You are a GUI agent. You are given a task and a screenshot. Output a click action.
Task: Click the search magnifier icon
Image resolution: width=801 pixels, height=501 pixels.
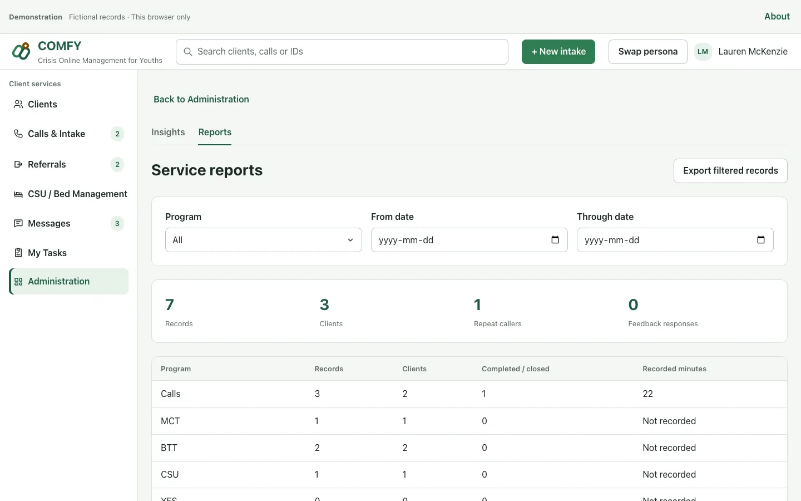pos(188,52)
